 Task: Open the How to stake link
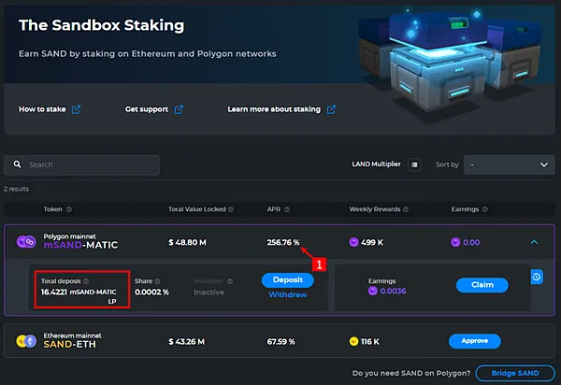[x=42, y=109]
